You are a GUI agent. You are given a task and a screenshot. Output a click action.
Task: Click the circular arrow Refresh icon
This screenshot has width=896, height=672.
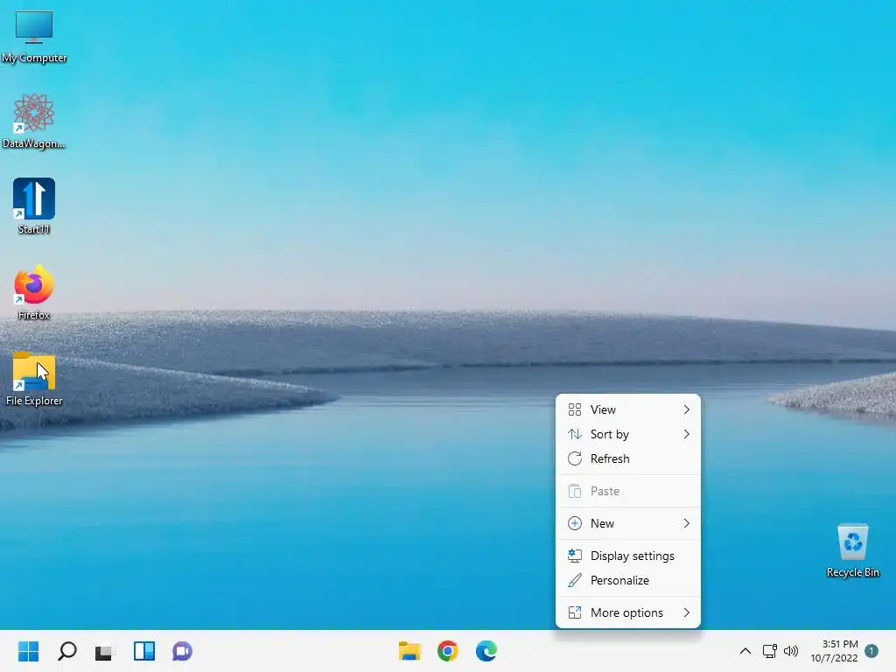click(x=575, y=458)
